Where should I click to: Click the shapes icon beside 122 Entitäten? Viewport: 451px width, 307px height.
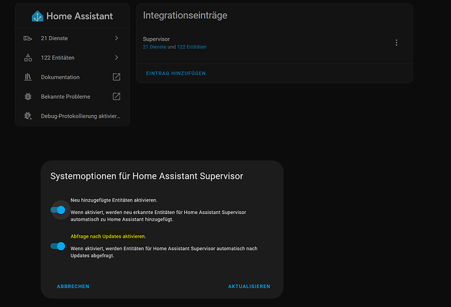coord(28,58)
